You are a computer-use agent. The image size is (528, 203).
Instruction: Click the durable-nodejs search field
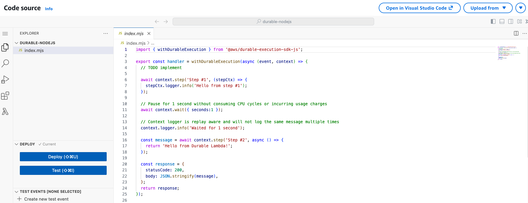(273, 22)
